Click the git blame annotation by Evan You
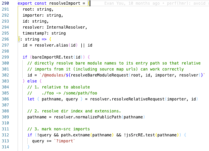209x151 pixels. (156, 3)
